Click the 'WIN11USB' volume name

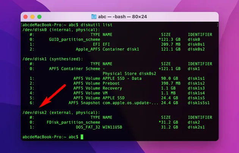pos(112,127)
